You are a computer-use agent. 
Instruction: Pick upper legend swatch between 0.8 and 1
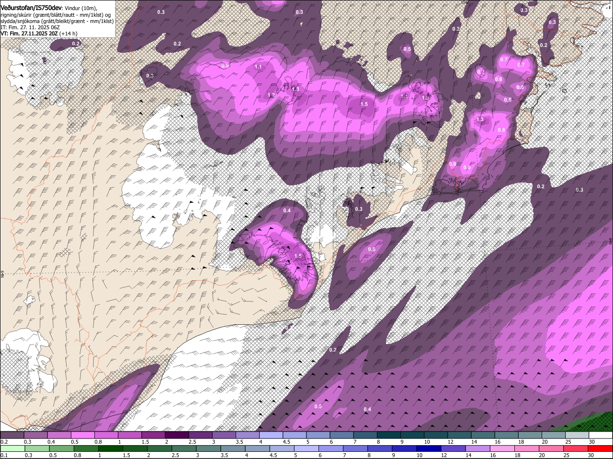coord(106,435)
